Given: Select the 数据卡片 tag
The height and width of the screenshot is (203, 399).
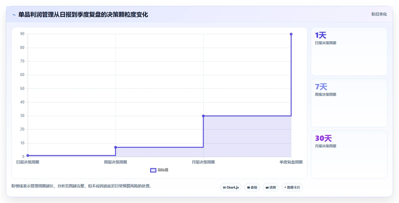Looking at the screenshot, I should (292, 187).
